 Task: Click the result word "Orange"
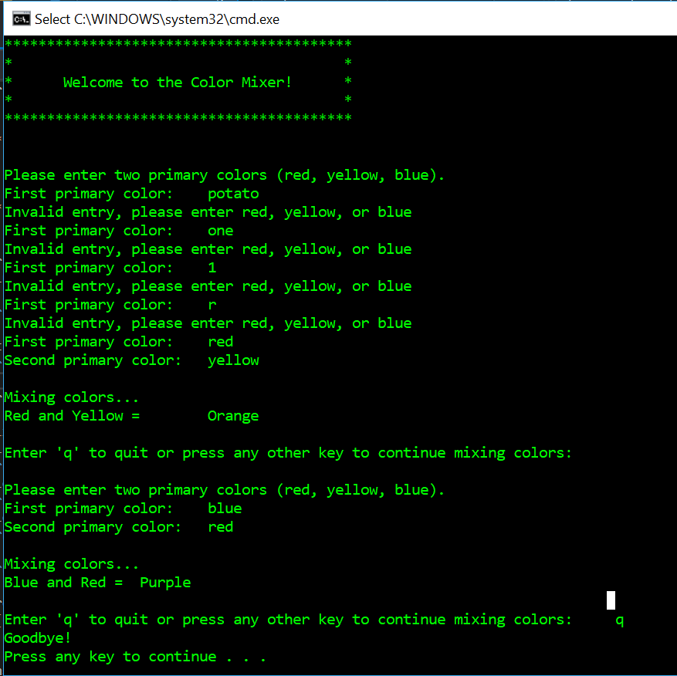233,416
